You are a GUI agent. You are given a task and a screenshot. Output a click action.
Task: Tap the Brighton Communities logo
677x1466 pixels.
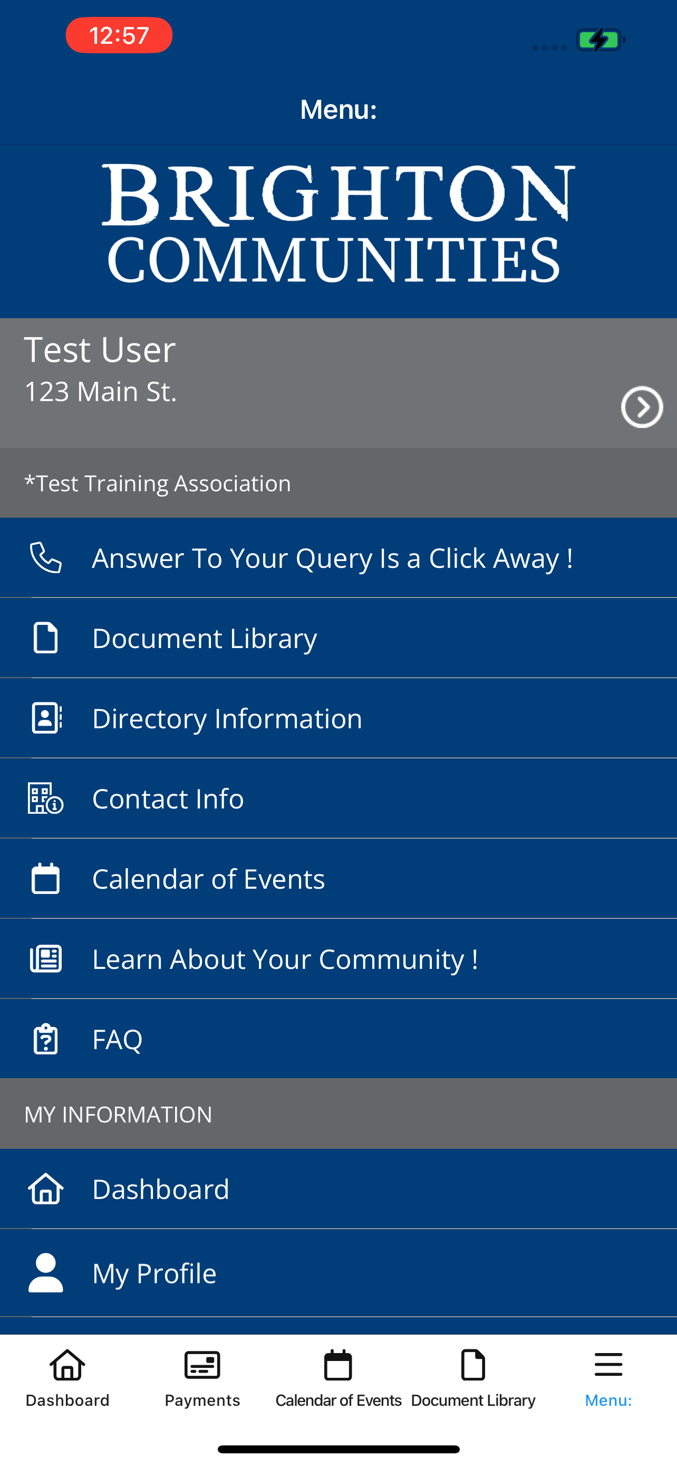tap(339, 223)
